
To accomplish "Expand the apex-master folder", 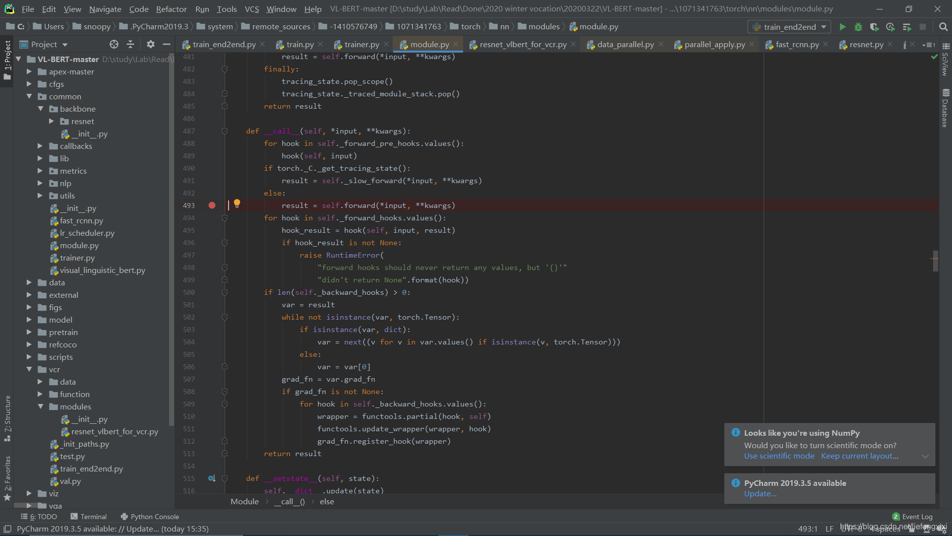I will tap(29, 71).
